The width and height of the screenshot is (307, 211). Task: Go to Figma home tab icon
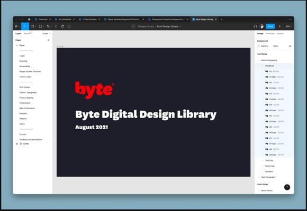point(29,20)
